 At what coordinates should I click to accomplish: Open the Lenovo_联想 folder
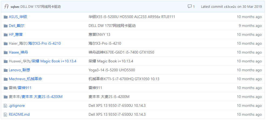19,70
